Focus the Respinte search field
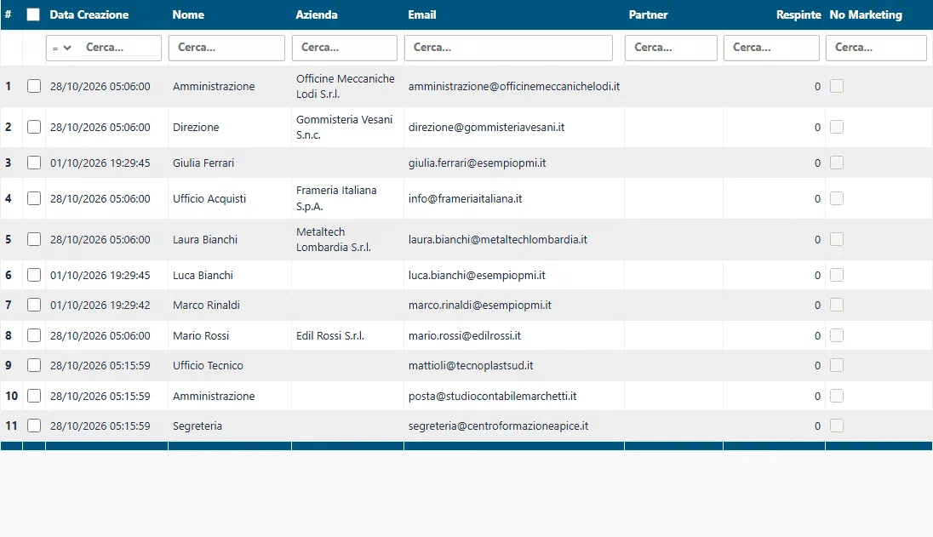Screen dimensions: 933x537 pyautogui.click(x=772, y=48)
